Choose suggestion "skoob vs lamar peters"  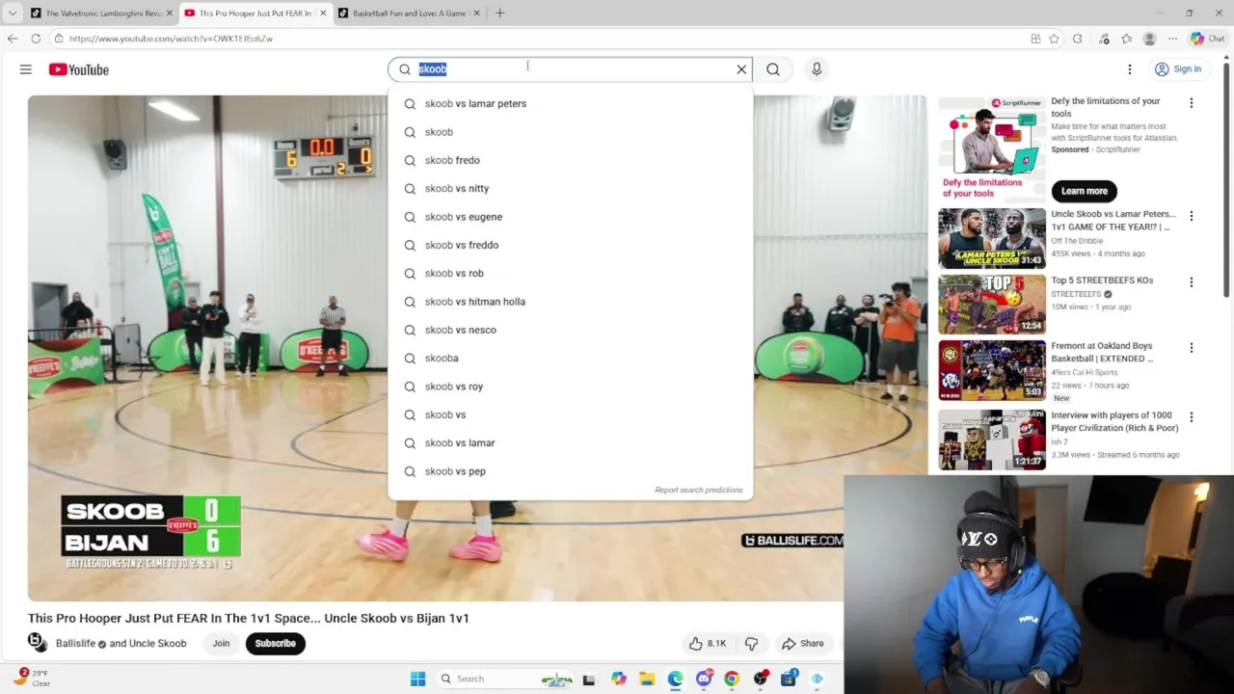point(571,103)
